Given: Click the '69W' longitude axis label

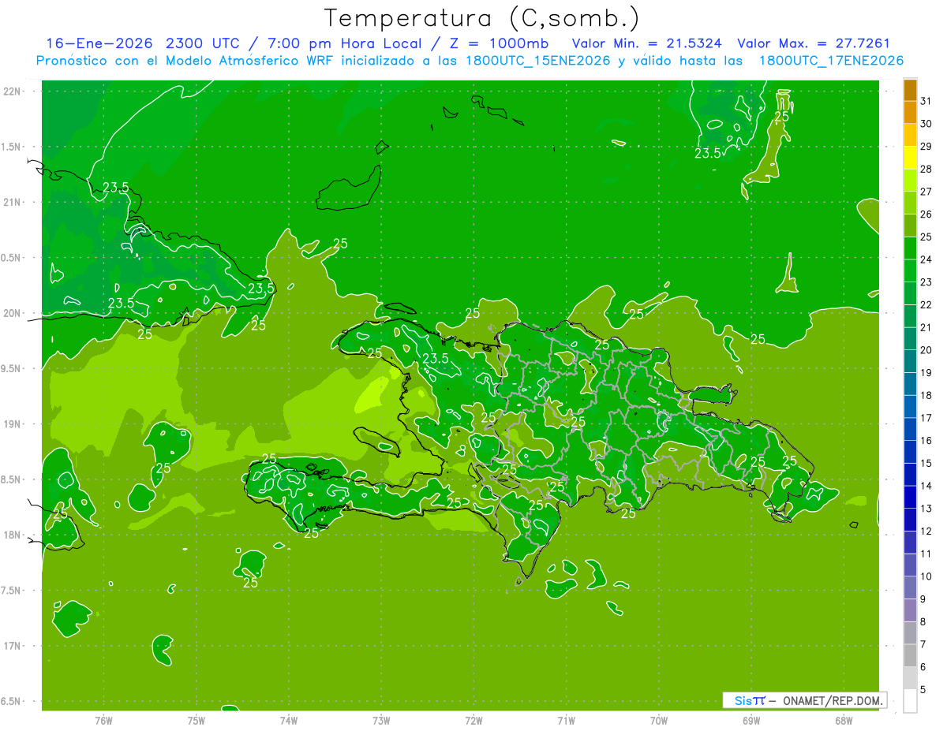Looking at the screenshot, I should tap(751, 721).
